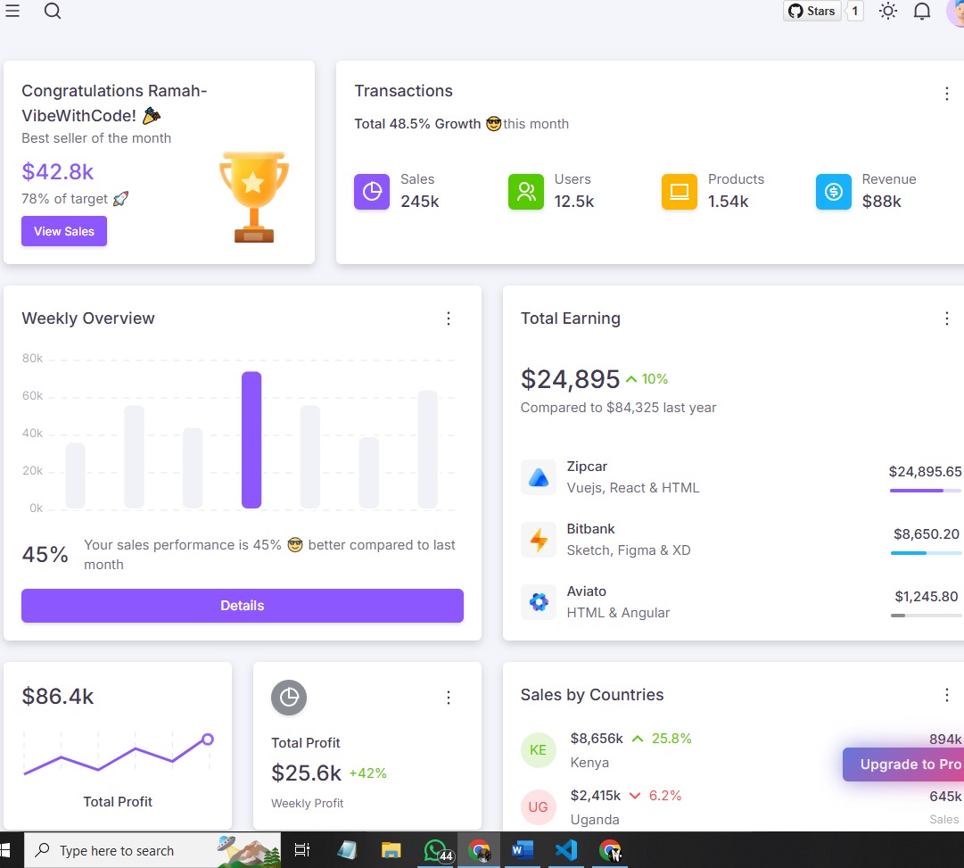Click the Zipcar purple progress bar
The height and width of the screenshot is (868, 964).
926,491
